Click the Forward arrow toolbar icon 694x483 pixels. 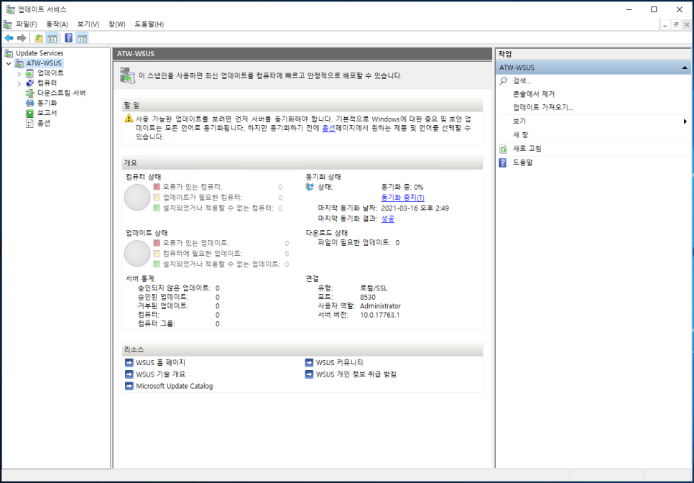[22, 38]
